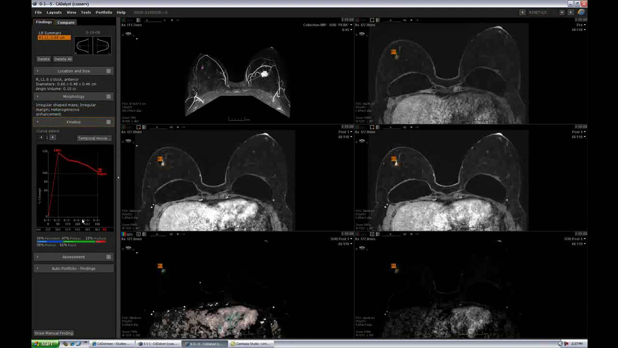Open the Temporal movie dialog
618x348 pixels.
click(94, 138)
